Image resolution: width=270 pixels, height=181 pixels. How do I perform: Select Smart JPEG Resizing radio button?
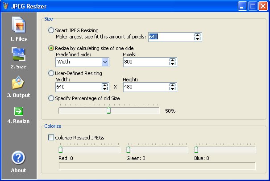(51, 30)
